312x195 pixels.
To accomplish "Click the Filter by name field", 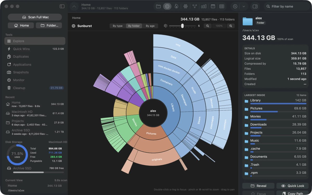I will pyautogui.click(x=287, y=6).
